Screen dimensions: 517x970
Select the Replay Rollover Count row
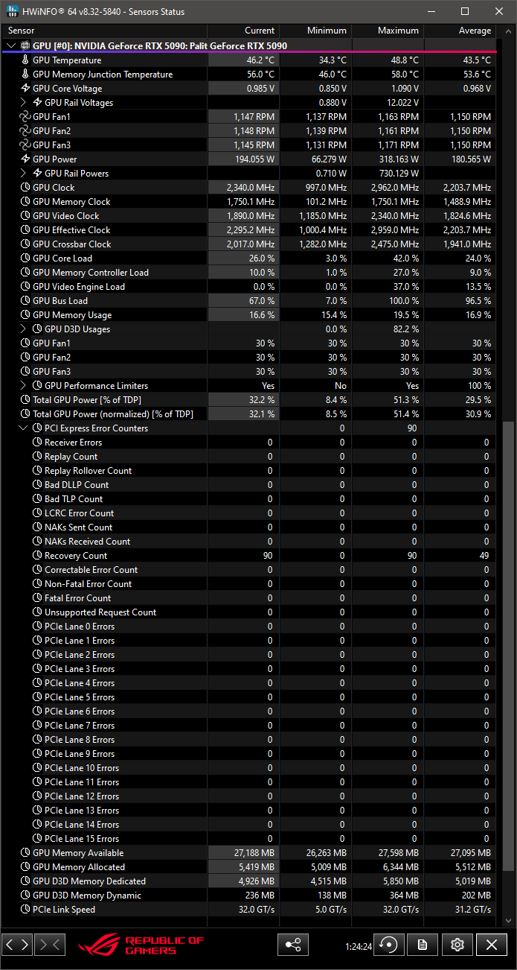click(x=248, y=471)
